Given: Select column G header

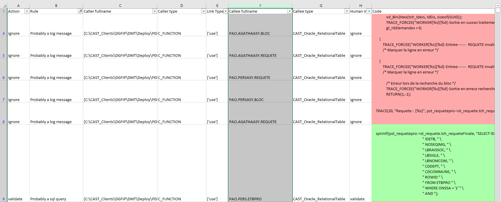Looking at the screenshot, I should click(x=321, y=5).
